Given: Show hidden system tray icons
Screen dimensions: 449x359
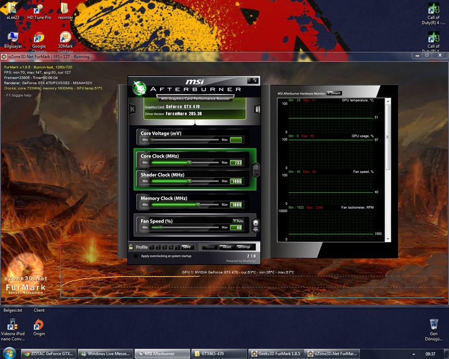Looking at the screenshot, I should tap(413, 354).
